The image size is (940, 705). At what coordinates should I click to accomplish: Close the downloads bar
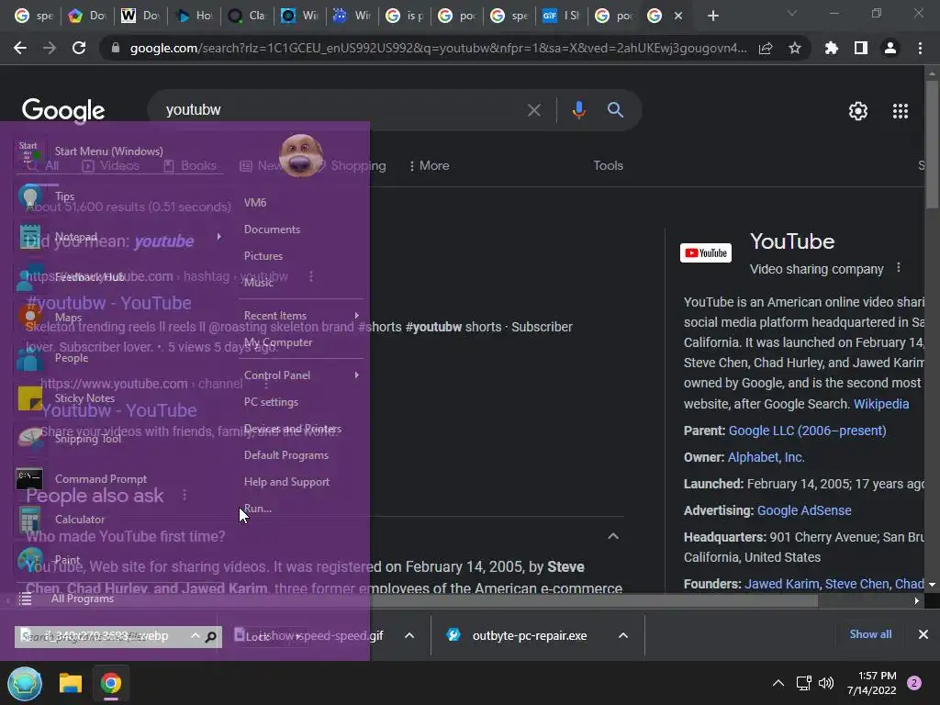[x=923, y=634]
